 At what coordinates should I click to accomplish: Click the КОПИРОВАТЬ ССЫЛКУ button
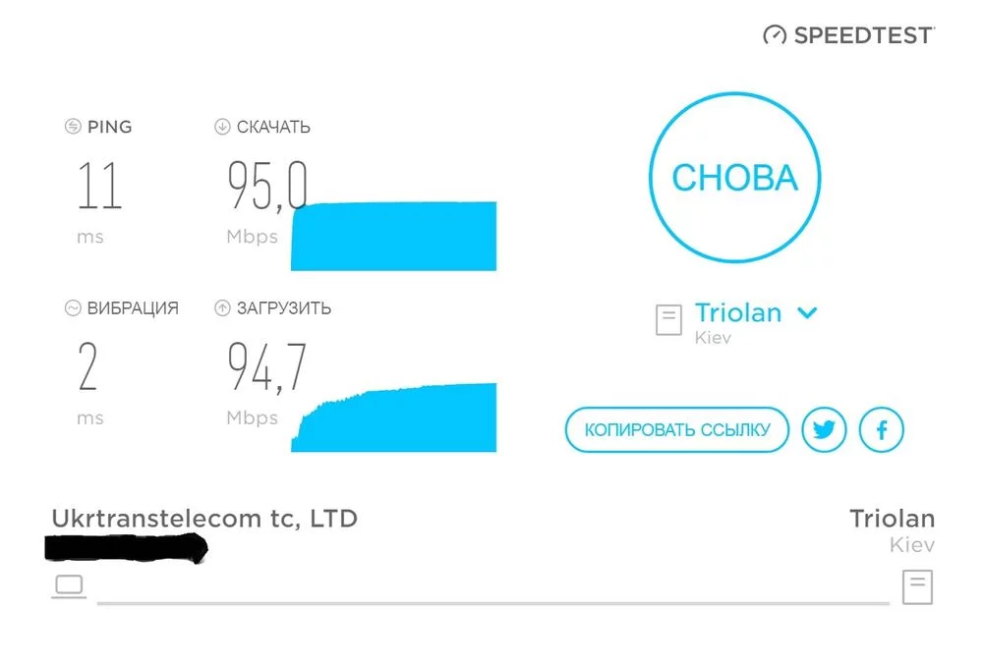[x=676, y=429]
